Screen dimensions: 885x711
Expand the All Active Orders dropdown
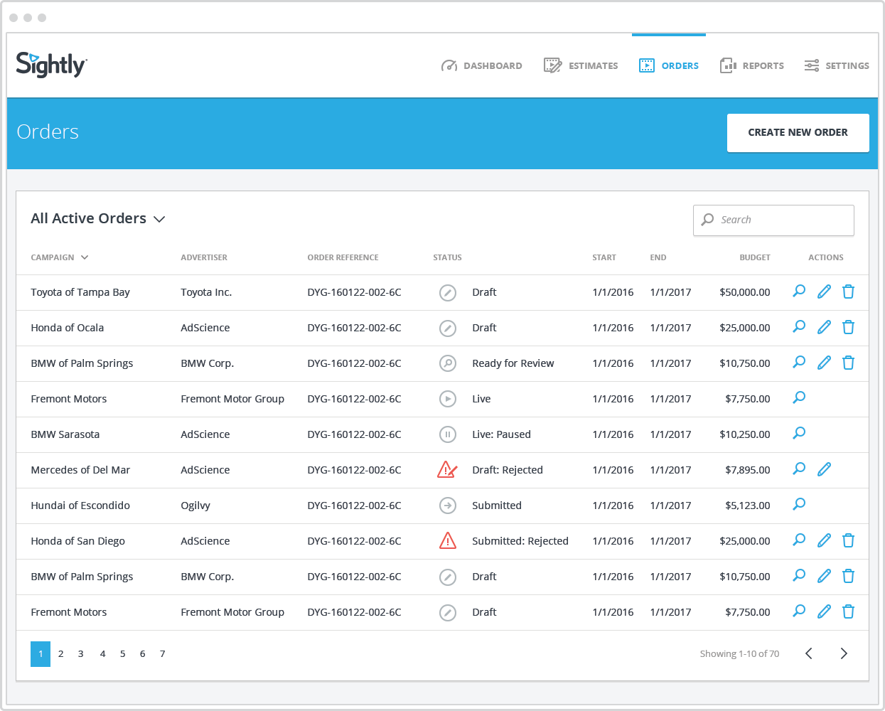(97, 218)
